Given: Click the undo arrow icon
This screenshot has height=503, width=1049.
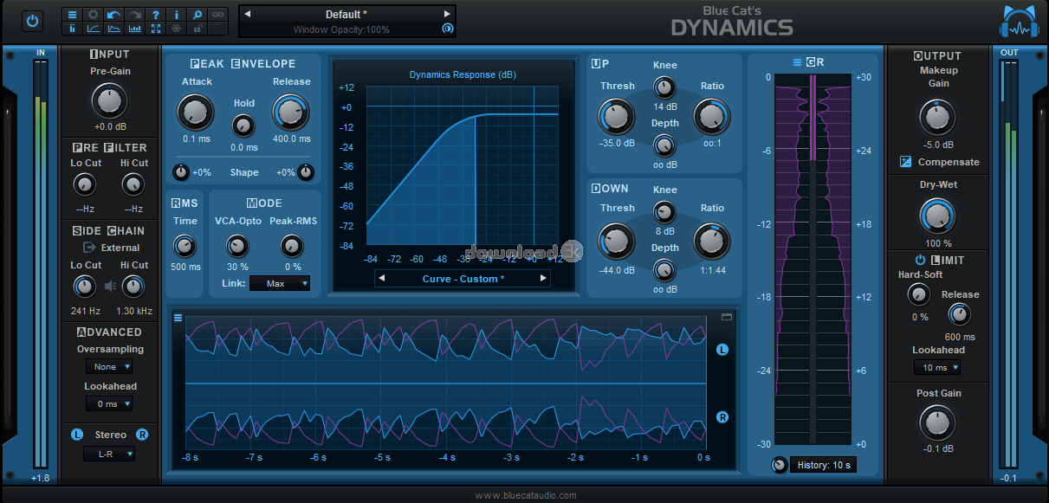Looking at the screenshot, I should point(113,15).
